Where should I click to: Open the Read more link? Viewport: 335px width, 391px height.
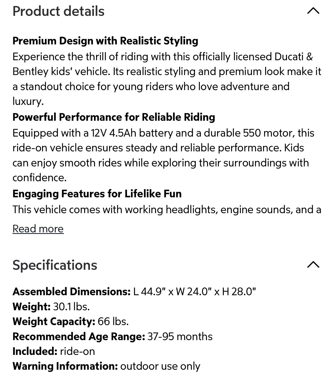[x=38, y=229]
